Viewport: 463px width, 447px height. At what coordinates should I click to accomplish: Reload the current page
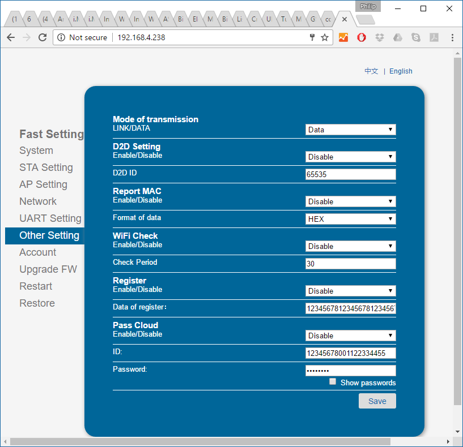point(42,37)
